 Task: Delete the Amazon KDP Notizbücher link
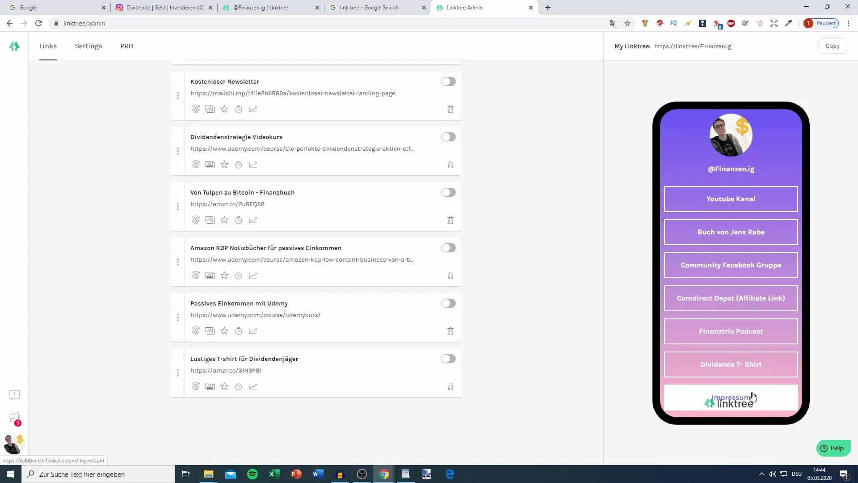coord(450,275)
